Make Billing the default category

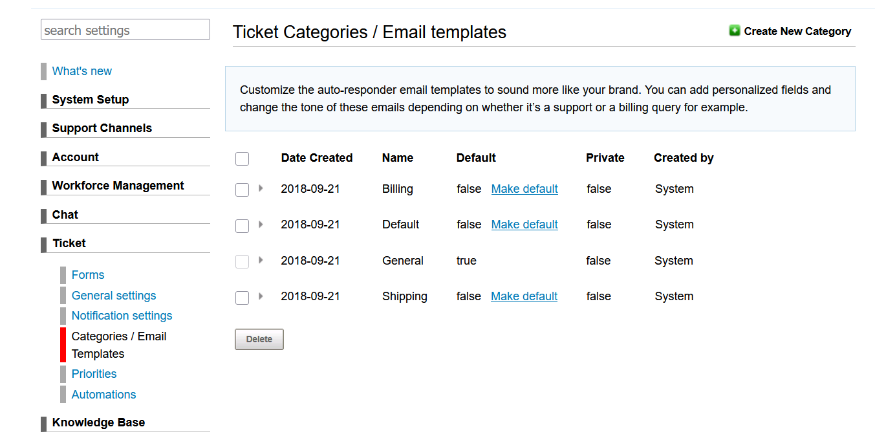coord(524,189)
